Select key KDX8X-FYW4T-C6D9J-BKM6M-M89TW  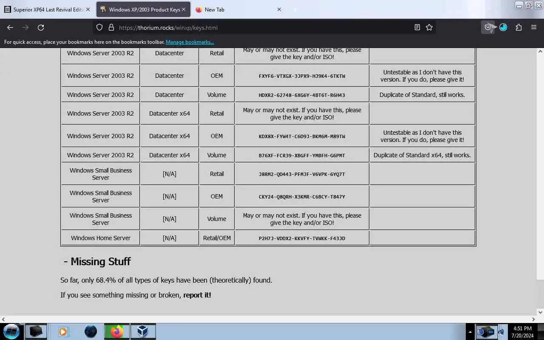302,136
